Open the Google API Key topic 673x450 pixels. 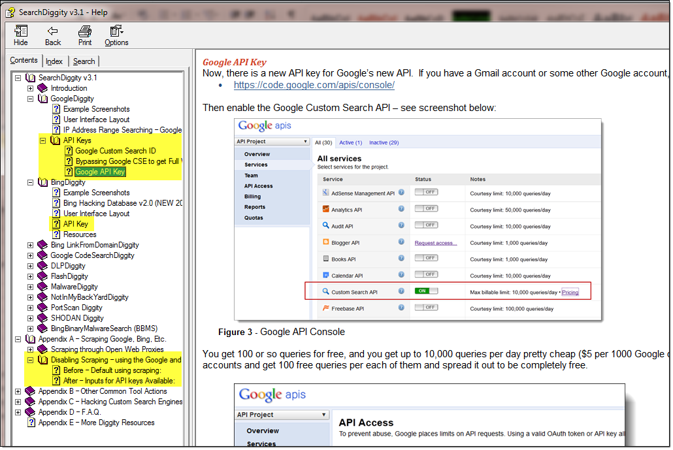pos(101,172)
